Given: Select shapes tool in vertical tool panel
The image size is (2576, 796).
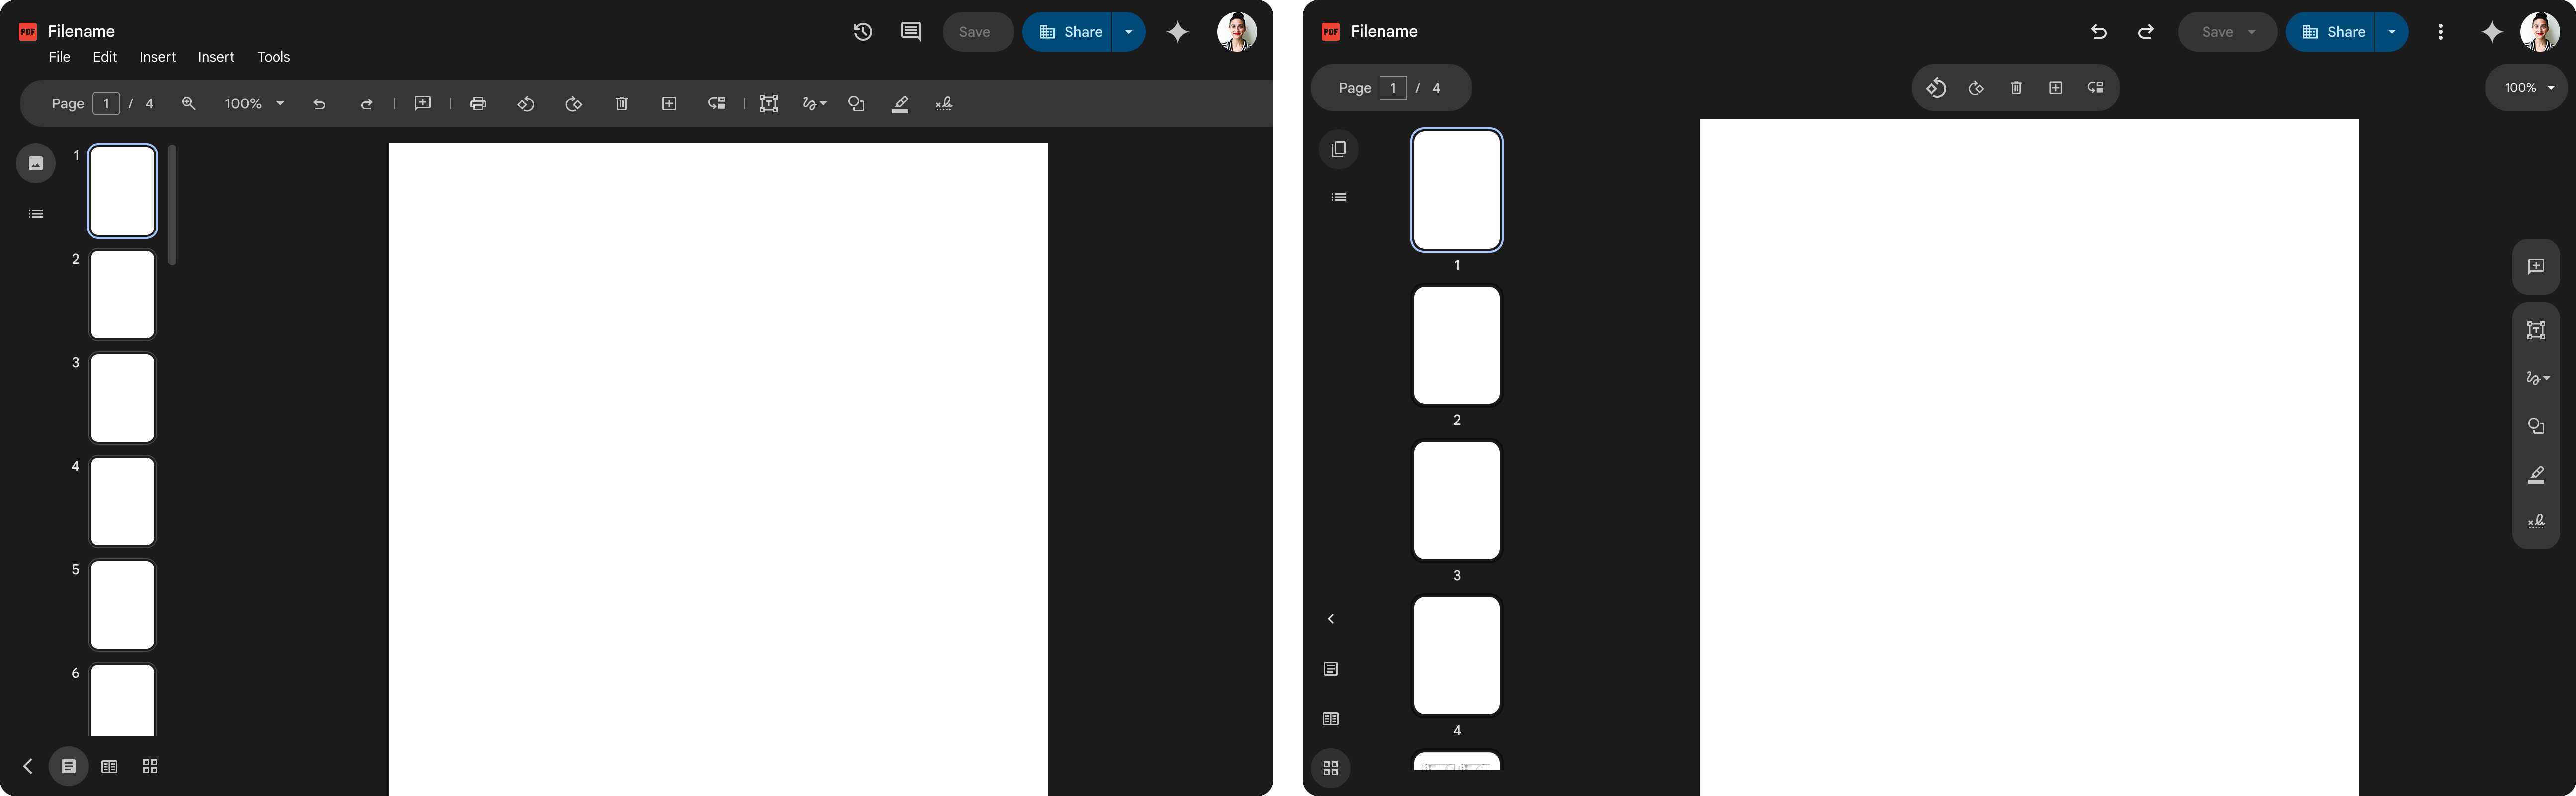Looking at the screenshot, I should click(x=2536, y=427).
